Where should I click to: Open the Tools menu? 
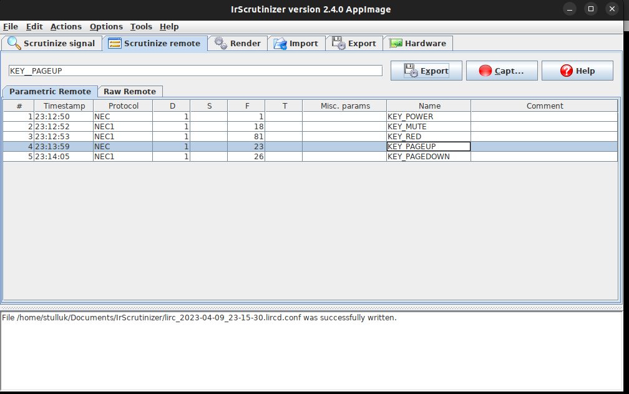click(x=141, y=26)
